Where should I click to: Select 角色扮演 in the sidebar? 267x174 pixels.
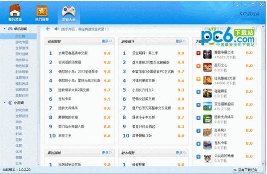coord(22,66)
